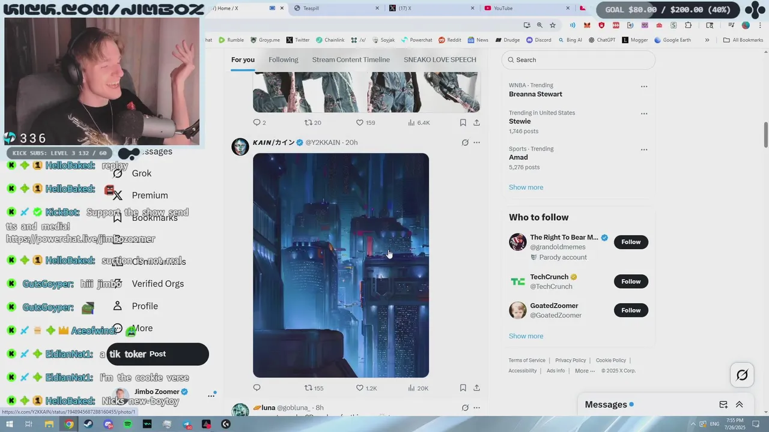
Task: Bookmark the post with 6.4K views
Action: 463,122
